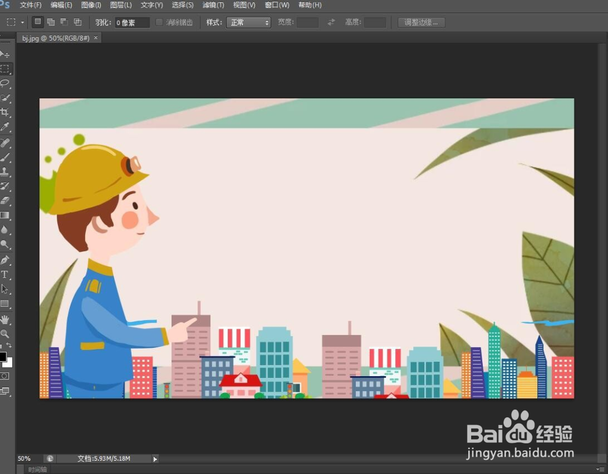Change the screen mode
Image resolution: width=608 pixels, height=474 pixels.
tap(5, 391)
